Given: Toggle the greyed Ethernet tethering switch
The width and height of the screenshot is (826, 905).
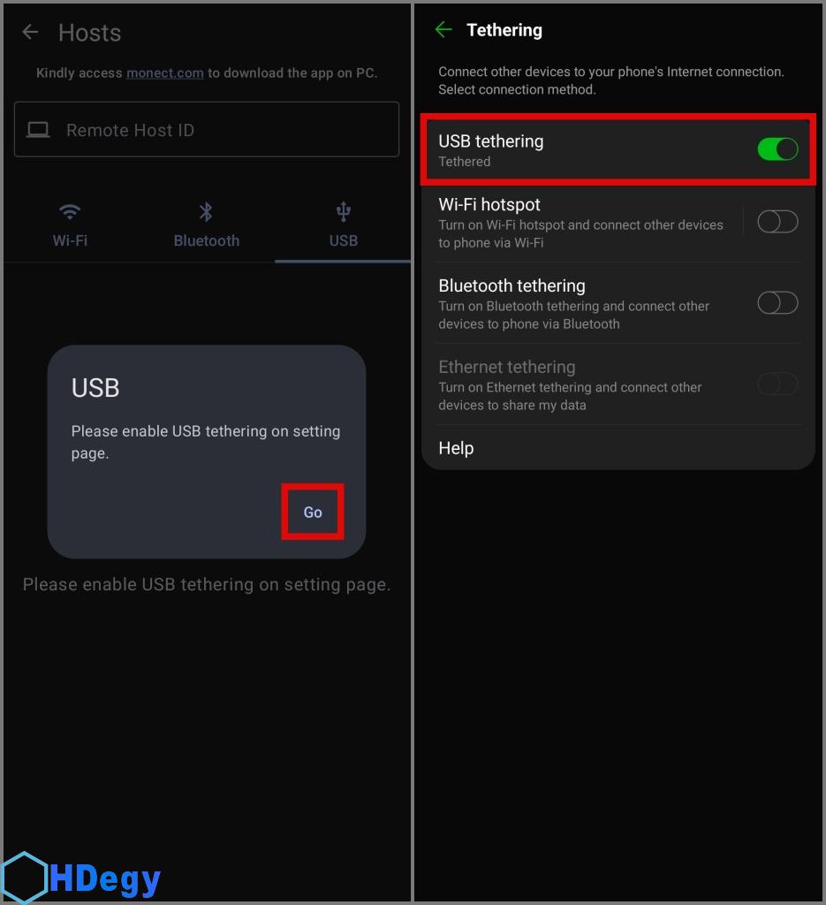Looking at the screenshot, I should pos(777,384).
